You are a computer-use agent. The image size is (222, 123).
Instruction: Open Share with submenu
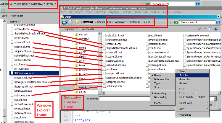pos(192,103)
